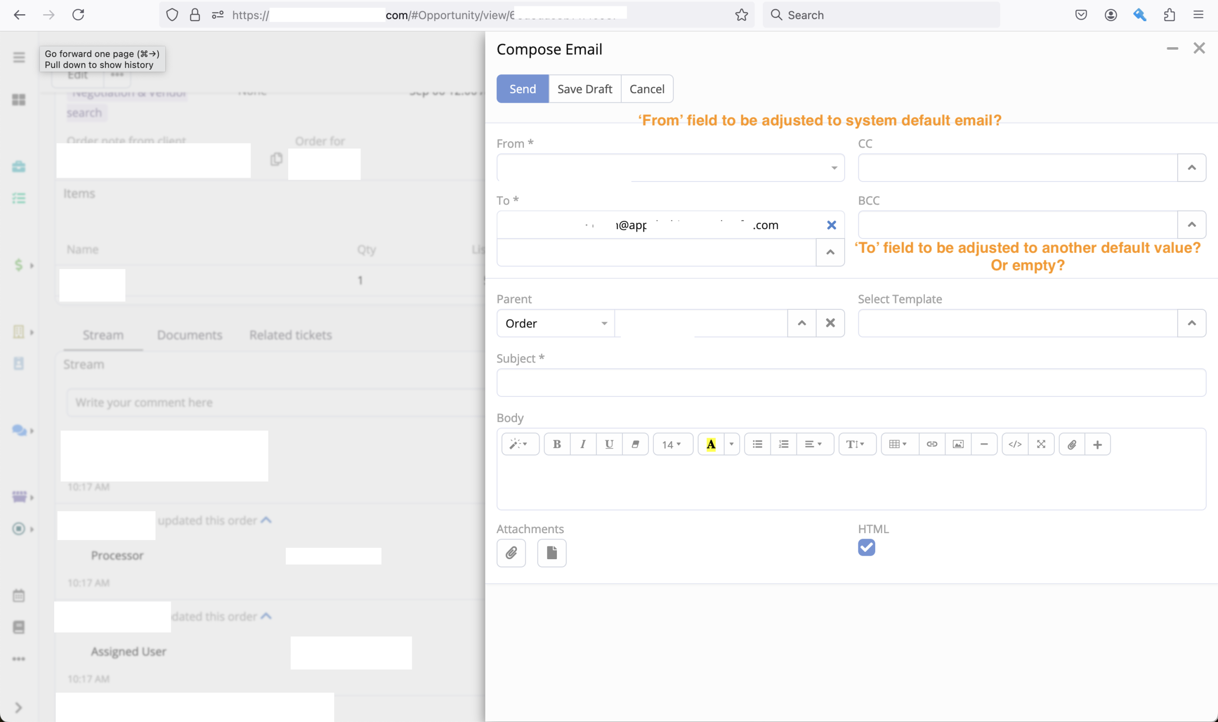
Task: Pick the yellow highlight color swatch
Action: coord(711,444)
